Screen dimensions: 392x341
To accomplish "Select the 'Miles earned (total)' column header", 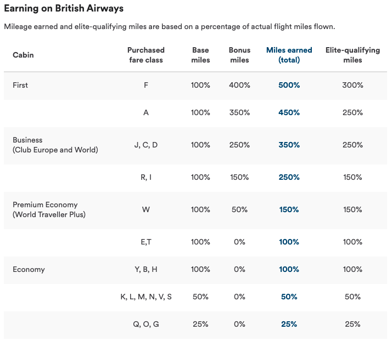I will point(289,55).
